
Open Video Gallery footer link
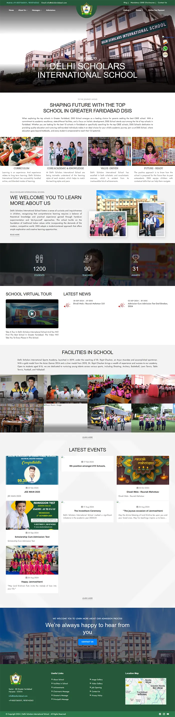[x=97, y=683]
